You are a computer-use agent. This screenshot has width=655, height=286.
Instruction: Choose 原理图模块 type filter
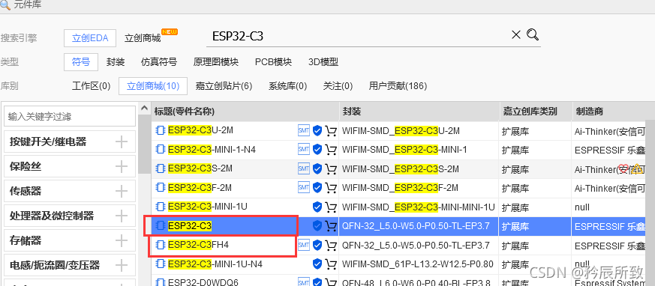click(216, 62)
